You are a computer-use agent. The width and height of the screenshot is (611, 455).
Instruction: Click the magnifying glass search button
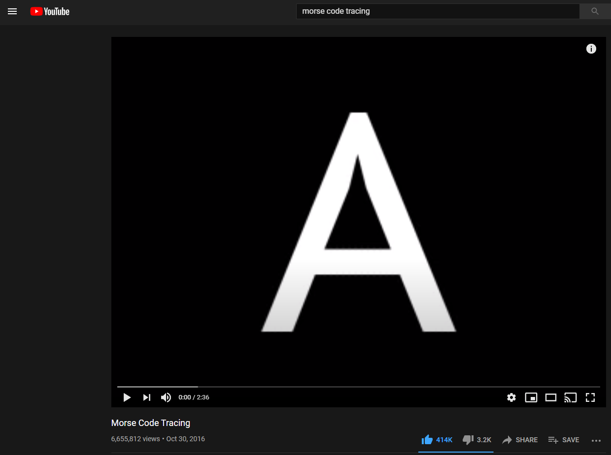click(595, 11)
